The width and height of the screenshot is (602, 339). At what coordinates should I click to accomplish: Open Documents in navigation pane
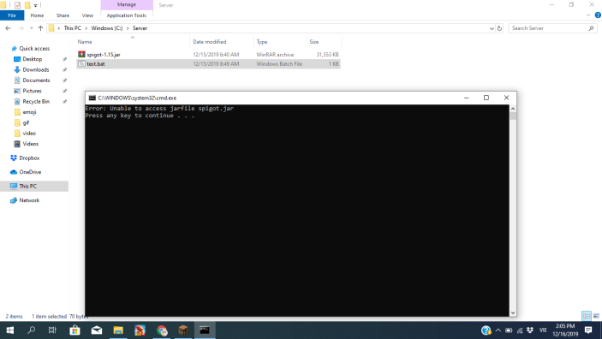tap(36, 80)
